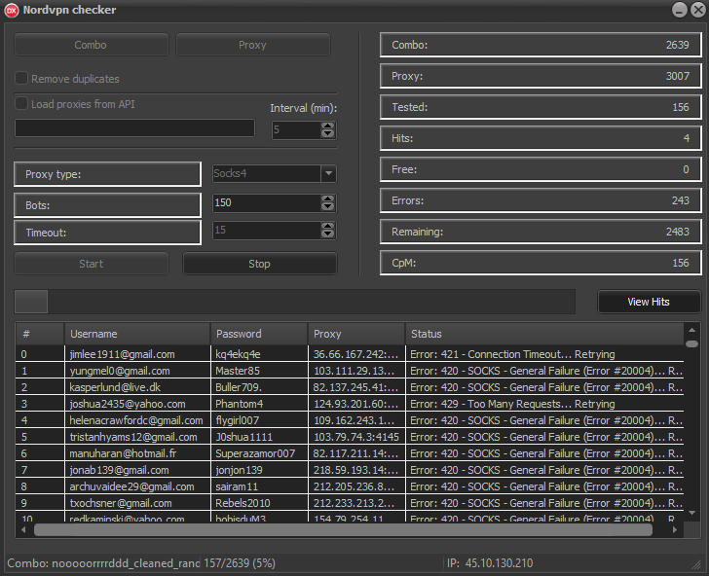The width and height of the screenshot is (709, 576).
Task: Click the Interval field showing 5
Action: click(x=296, y=130)
